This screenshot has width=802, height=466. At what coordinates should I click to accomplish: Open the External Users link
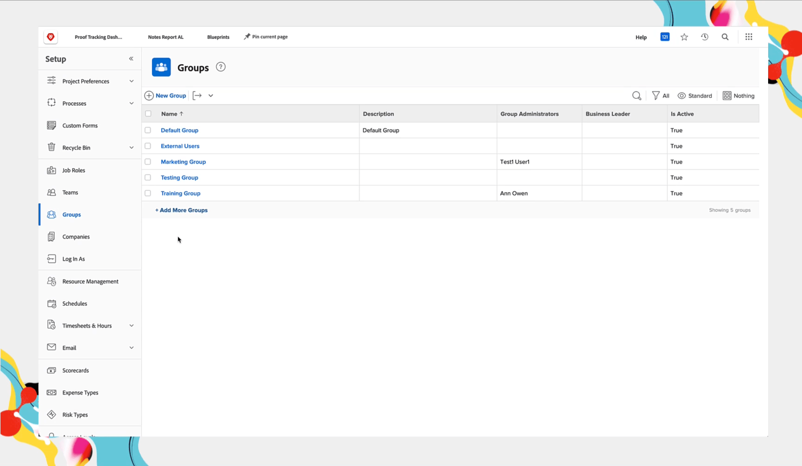[180, 146]
